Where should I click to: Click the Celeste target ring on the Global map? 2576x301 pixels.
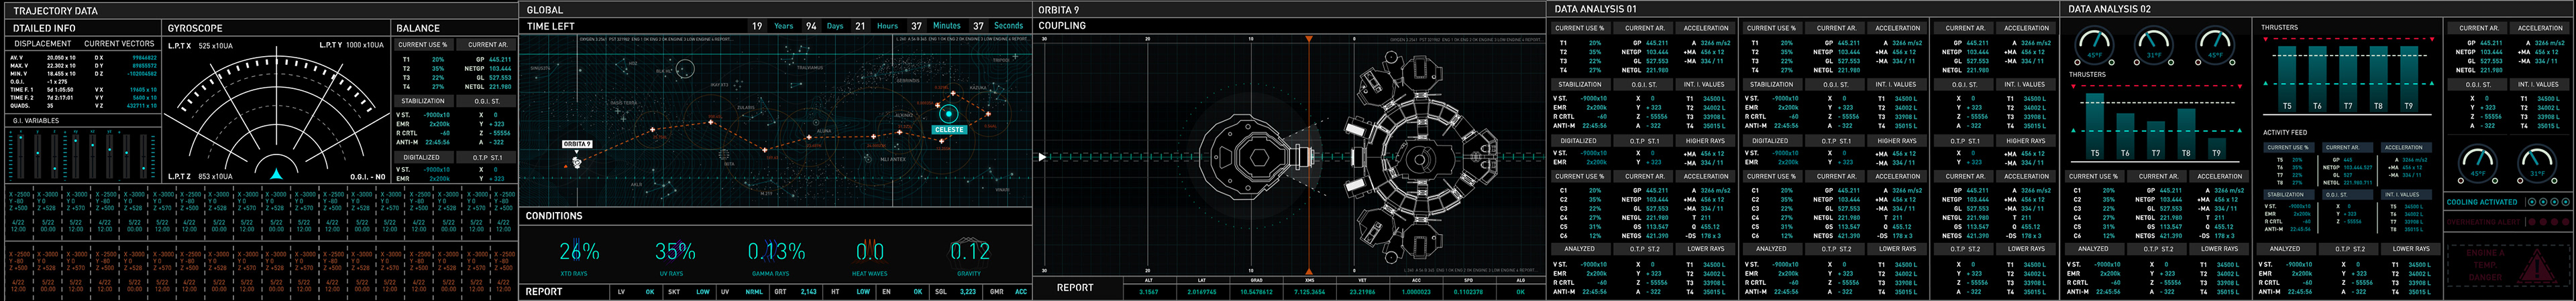[x=948, y=114]
